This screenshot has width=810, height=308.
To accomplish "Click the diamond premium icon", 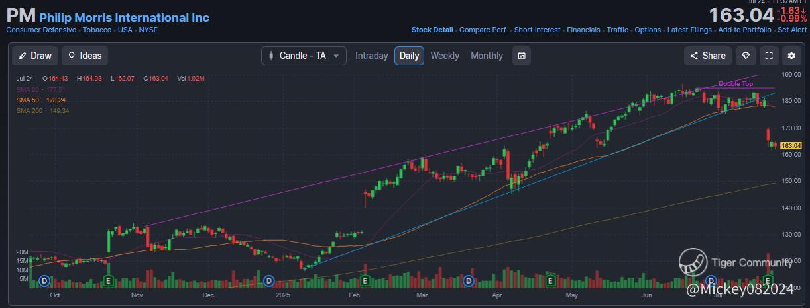I will point(746,56).
